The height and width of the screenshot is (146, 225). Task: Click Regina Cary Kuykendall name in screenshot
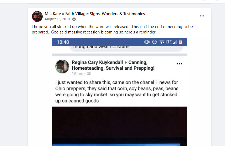click(97, 62)
